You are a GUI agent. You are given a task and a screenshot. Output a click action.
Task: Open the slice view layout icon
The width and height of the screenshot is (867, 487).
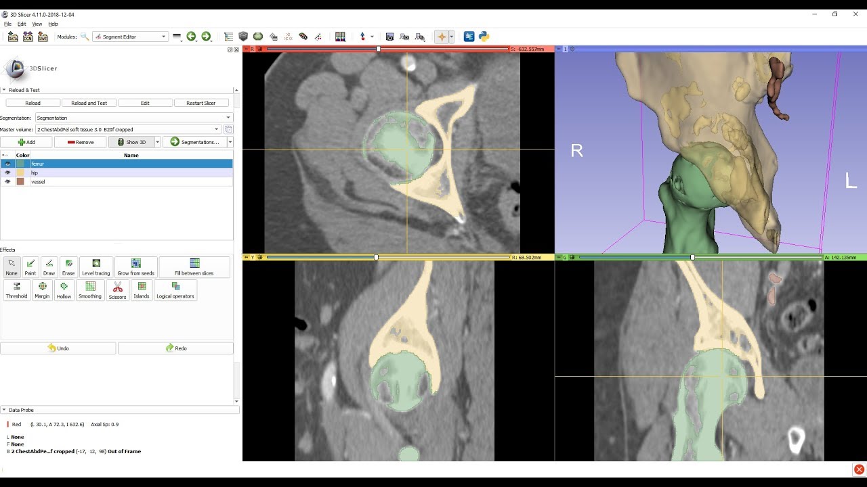click(x=340, y=37)
